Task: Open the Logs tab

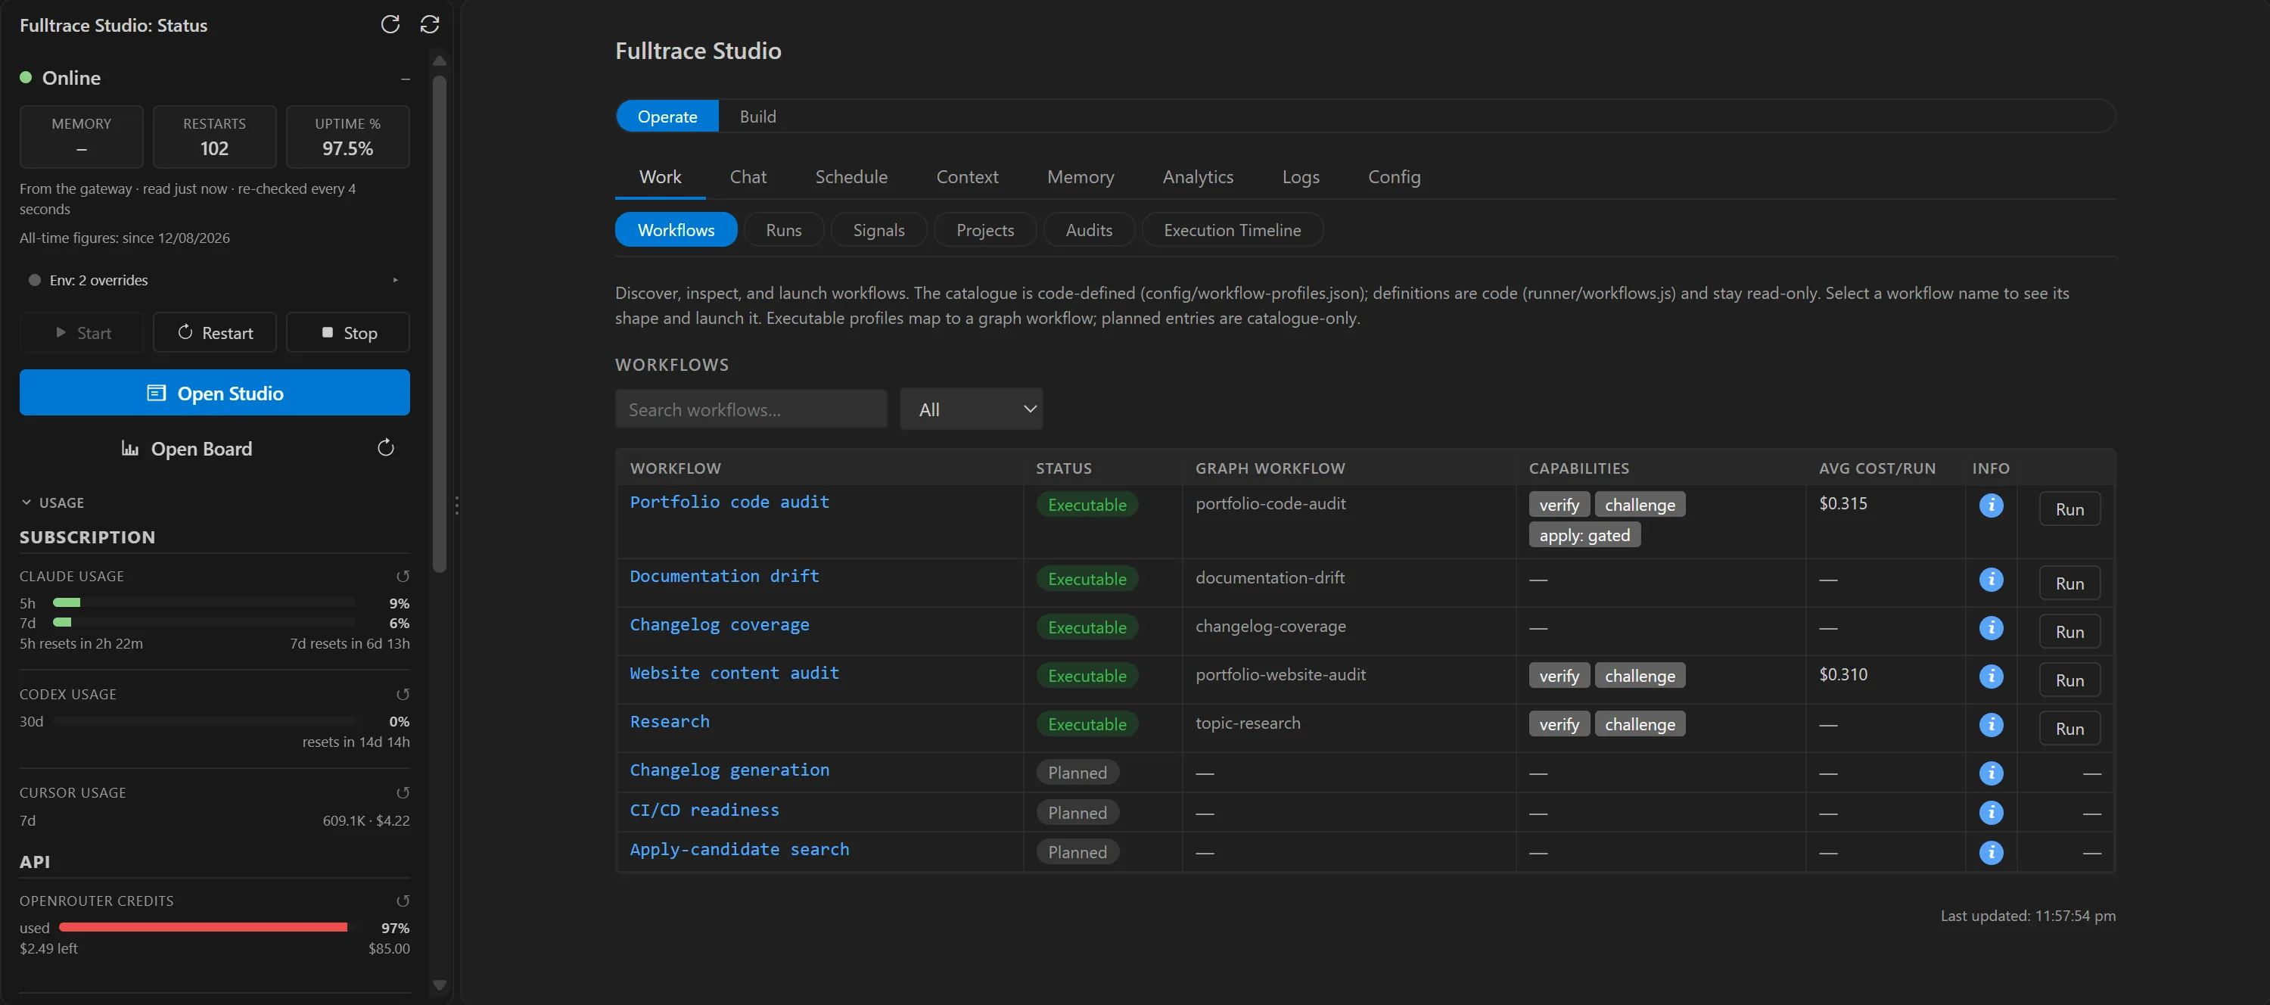Action: 1300,177
